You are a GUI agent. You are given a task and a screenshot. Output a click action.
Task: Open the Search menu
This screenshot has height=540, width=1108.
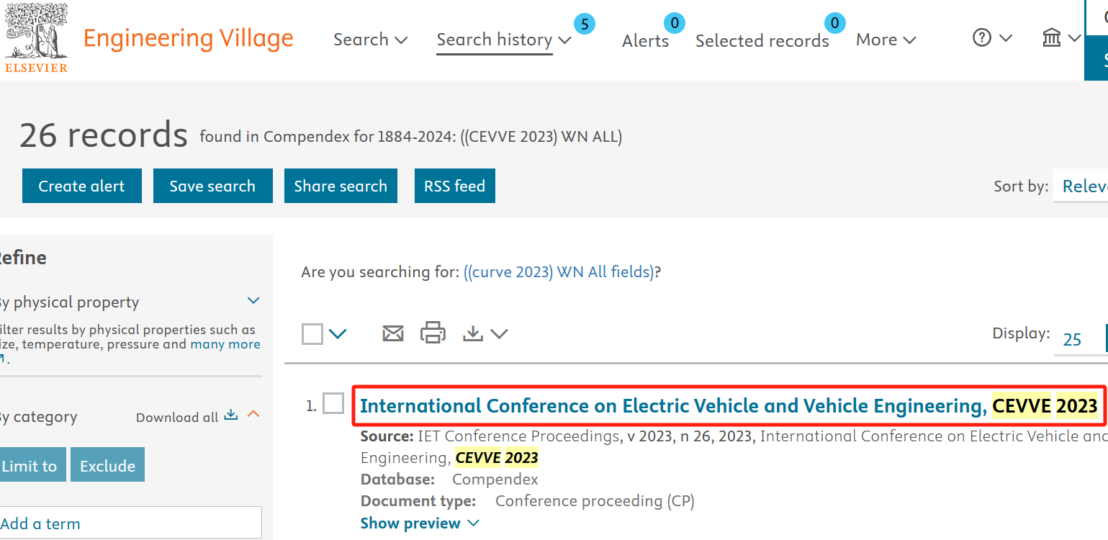click(x=370, y=40)
